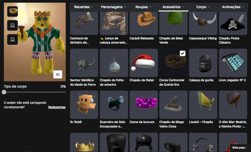Expand the Acessórios dropdown arrow

coord(183,7)
